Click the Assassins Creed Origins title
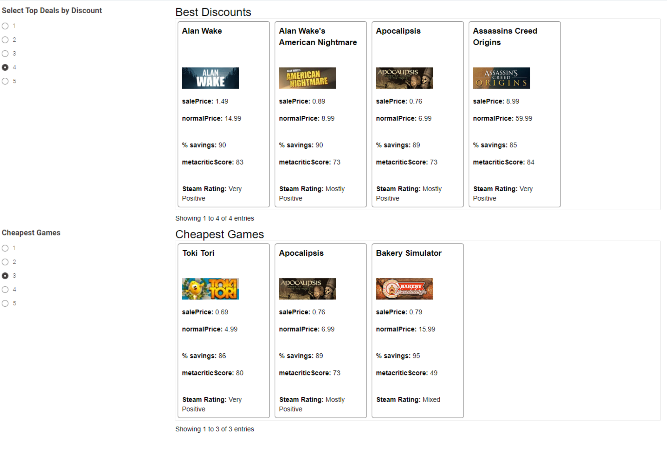The image size is (667, 458). 505,37
